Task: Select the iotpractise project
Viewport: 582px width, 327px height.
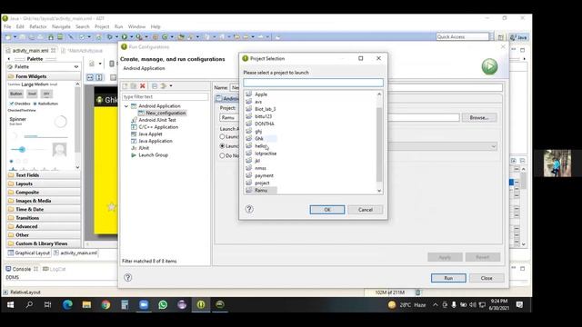Action: (266, 154)
